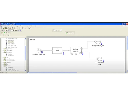Viewport: 128px width, 96px height.
Task: Stop the graph with the square stop icon
Action: (x=7, y=33)
